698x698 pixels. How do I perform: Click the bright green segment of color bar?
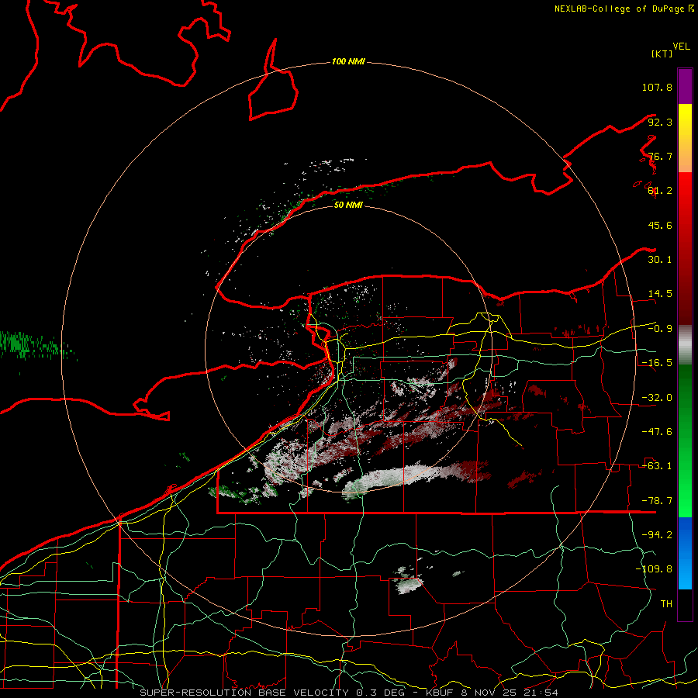685,441
